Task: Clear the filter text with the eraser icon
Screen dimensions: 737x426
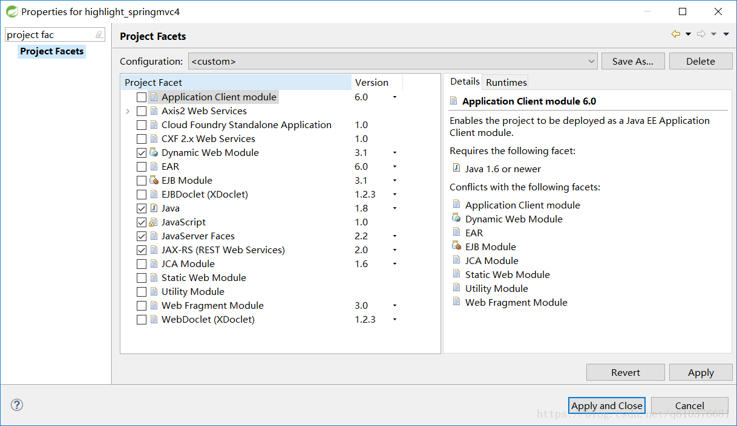Action: (x=99, y=35)
